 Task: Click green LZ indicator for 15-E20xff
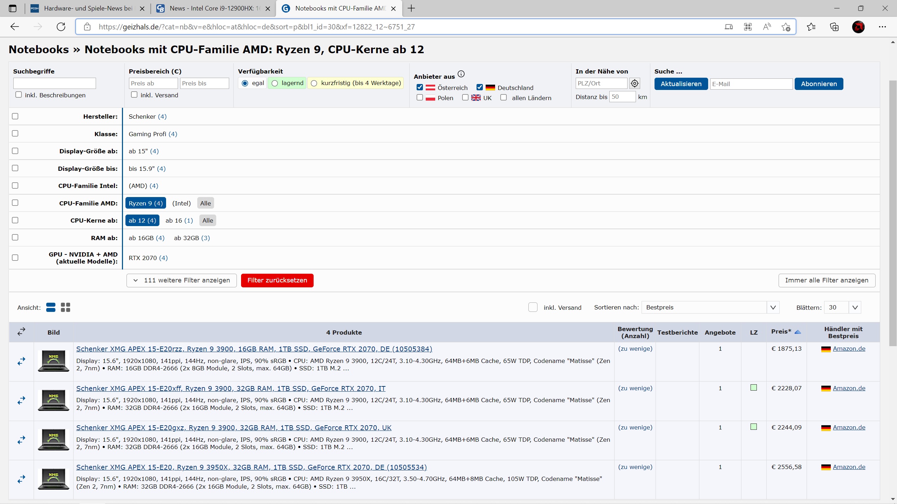pyautogui.click(x=754, y=387)
